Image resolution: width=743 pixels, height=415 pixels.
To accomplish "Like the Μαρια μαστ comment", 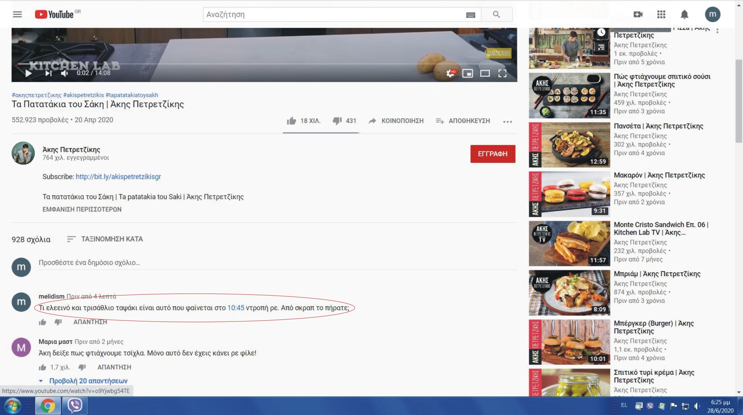I will coord(43,367).
